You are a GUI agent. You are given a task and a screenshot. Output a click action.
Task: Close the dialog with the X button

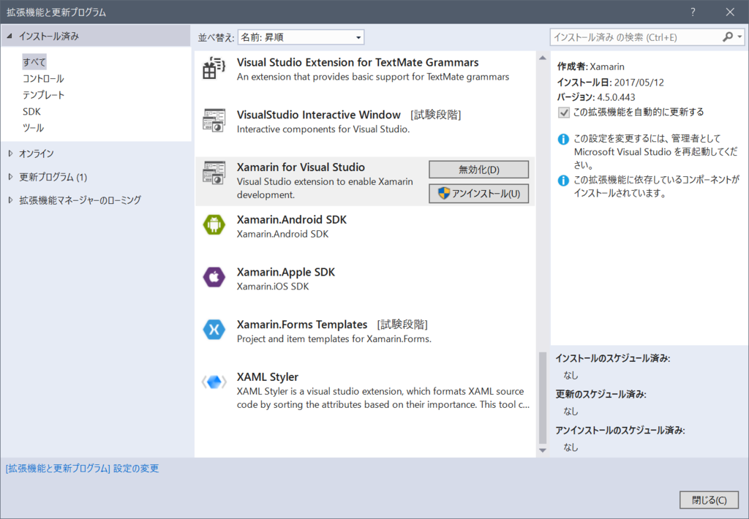click(730, 12)
